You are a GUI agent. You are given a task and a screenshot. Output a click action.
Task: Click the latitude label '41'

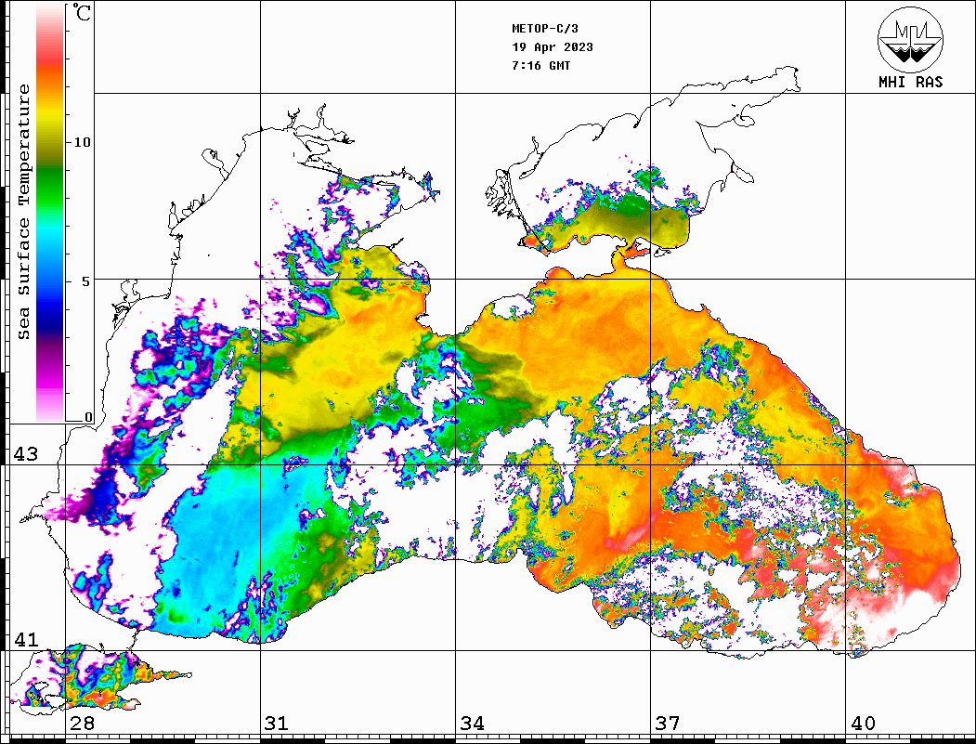pos(26,639)
